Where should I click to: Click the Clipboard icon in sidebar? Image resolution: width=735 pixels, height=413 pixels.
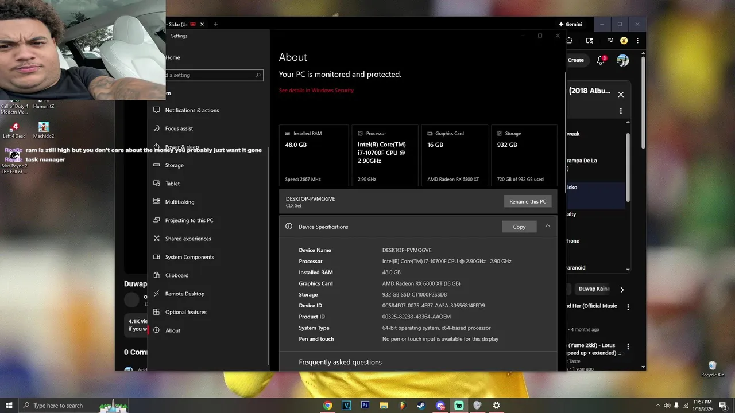point(156,275)
